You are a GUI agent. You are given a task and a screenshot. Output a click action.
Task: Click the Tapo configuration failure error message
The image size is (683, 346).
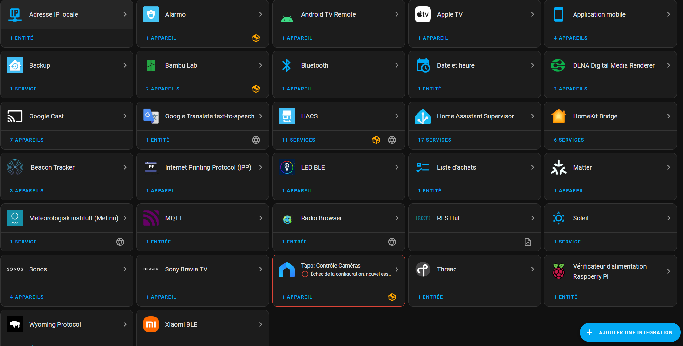point(347,274)
